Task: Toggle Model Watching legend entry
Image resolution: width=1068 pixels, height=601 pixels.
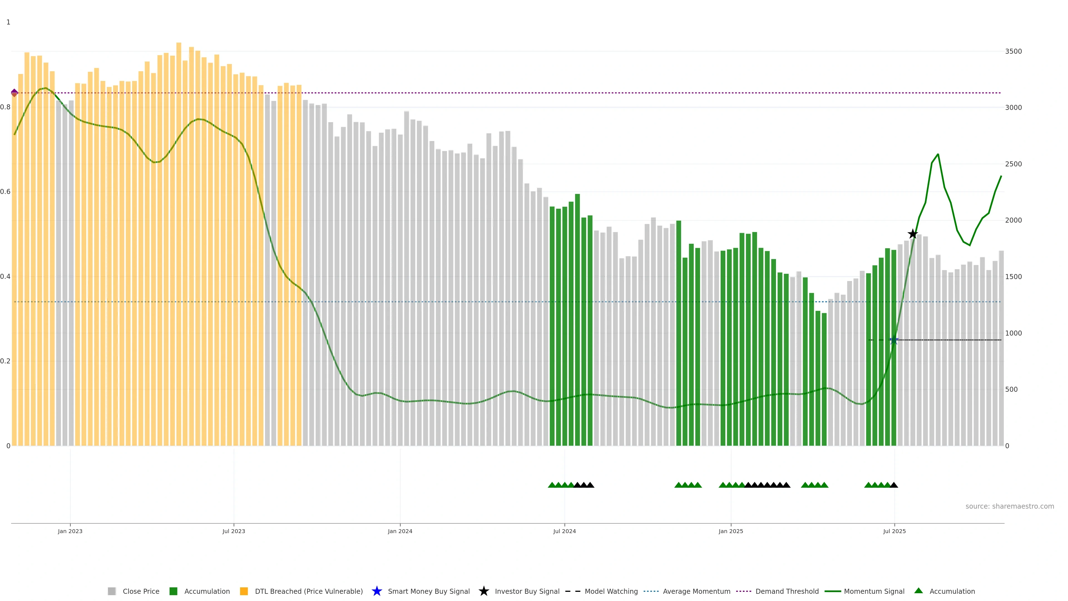Action: click(x=611, y=591)
